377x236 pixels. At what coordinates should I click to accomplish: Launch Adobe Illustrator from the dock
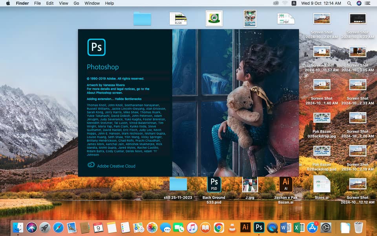pyautogui.click(x=245, y=227)
